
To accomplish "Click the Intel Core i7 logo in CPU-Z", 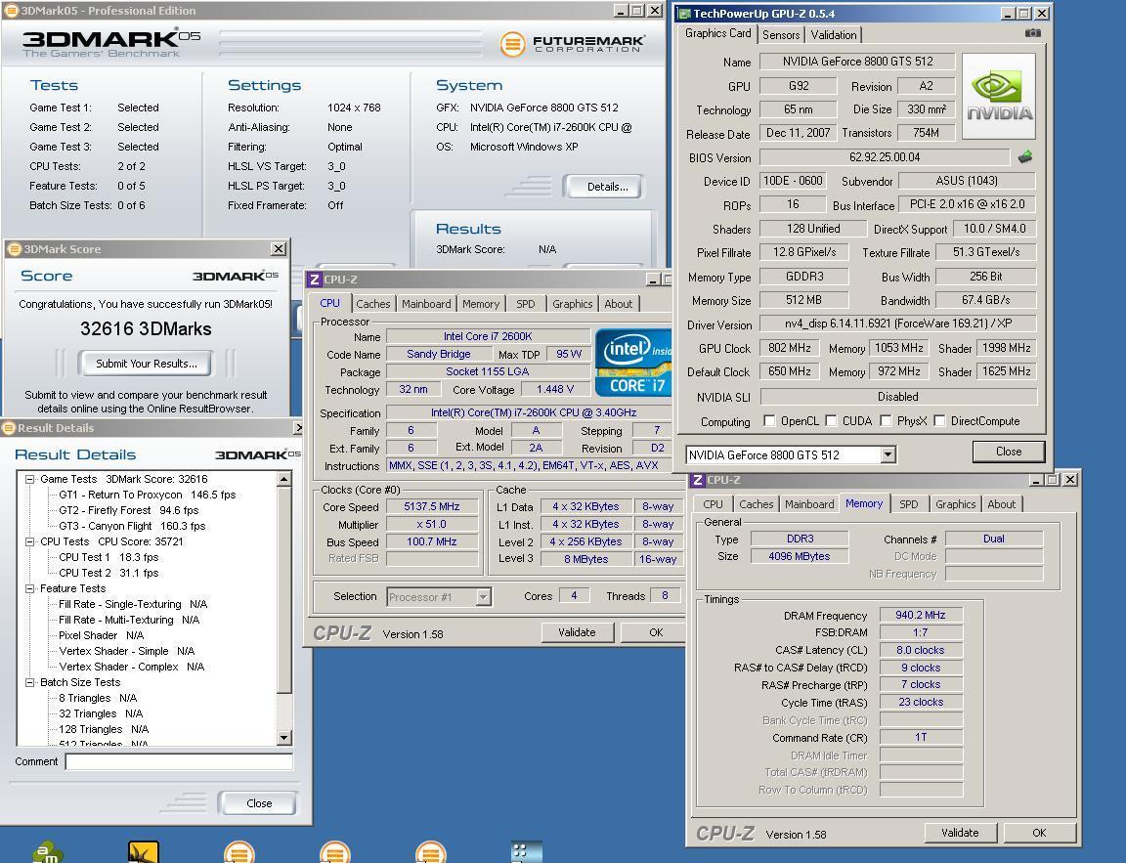I will point(633,363).
